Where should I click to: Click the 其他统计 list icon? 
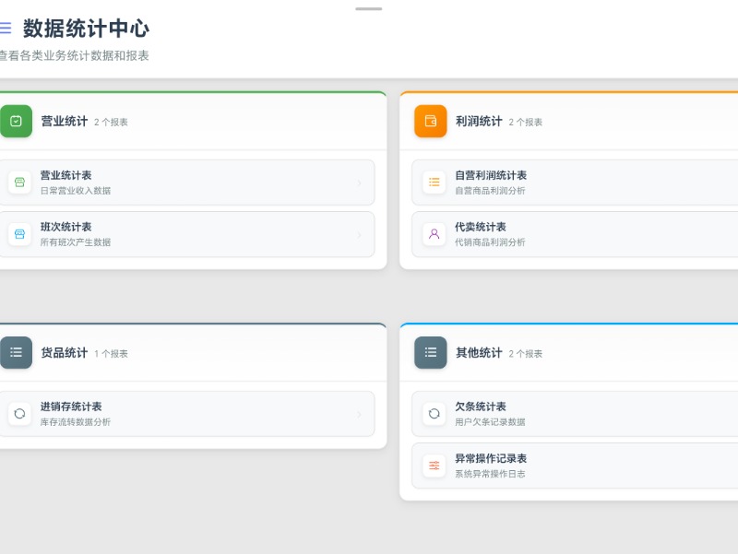pyautogui.click(x=430, y=352)
